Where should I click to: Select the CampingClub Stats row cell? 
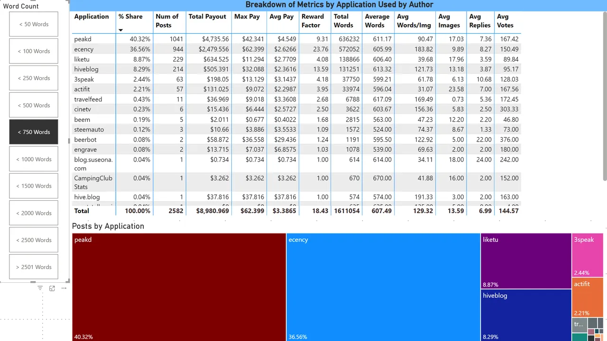click(x=93, y=182)
